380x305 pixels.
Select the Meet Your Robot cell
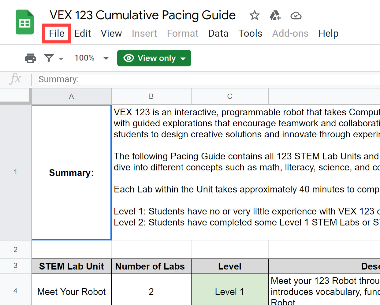tap(71, 292)
